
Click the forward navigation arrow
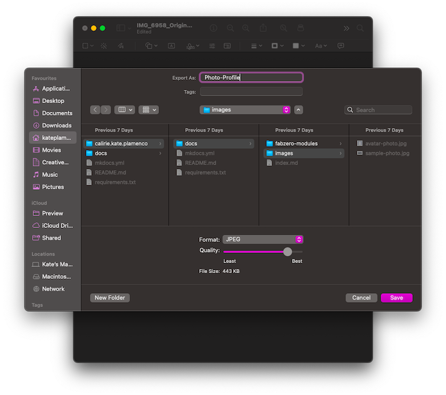coord(106,110)
